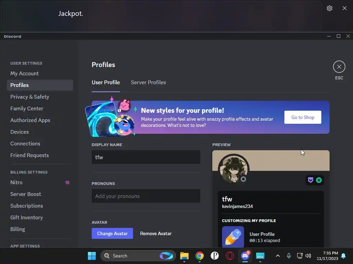Click the New styles promo artwork

coord(110,118)
